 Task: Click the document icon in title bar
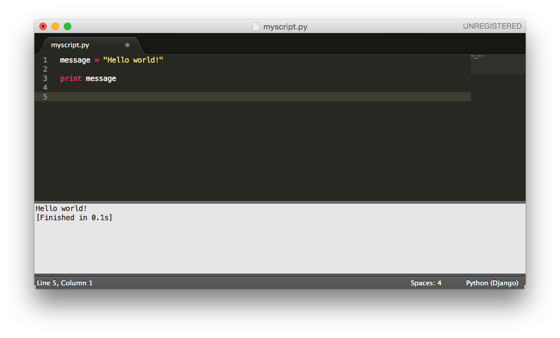[255, 26]
